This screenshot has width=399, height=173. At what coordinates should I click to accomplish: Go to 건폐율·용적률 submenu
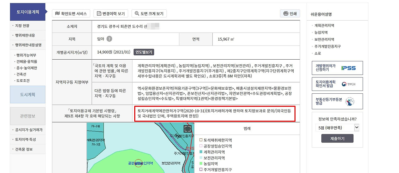(26, 62)
